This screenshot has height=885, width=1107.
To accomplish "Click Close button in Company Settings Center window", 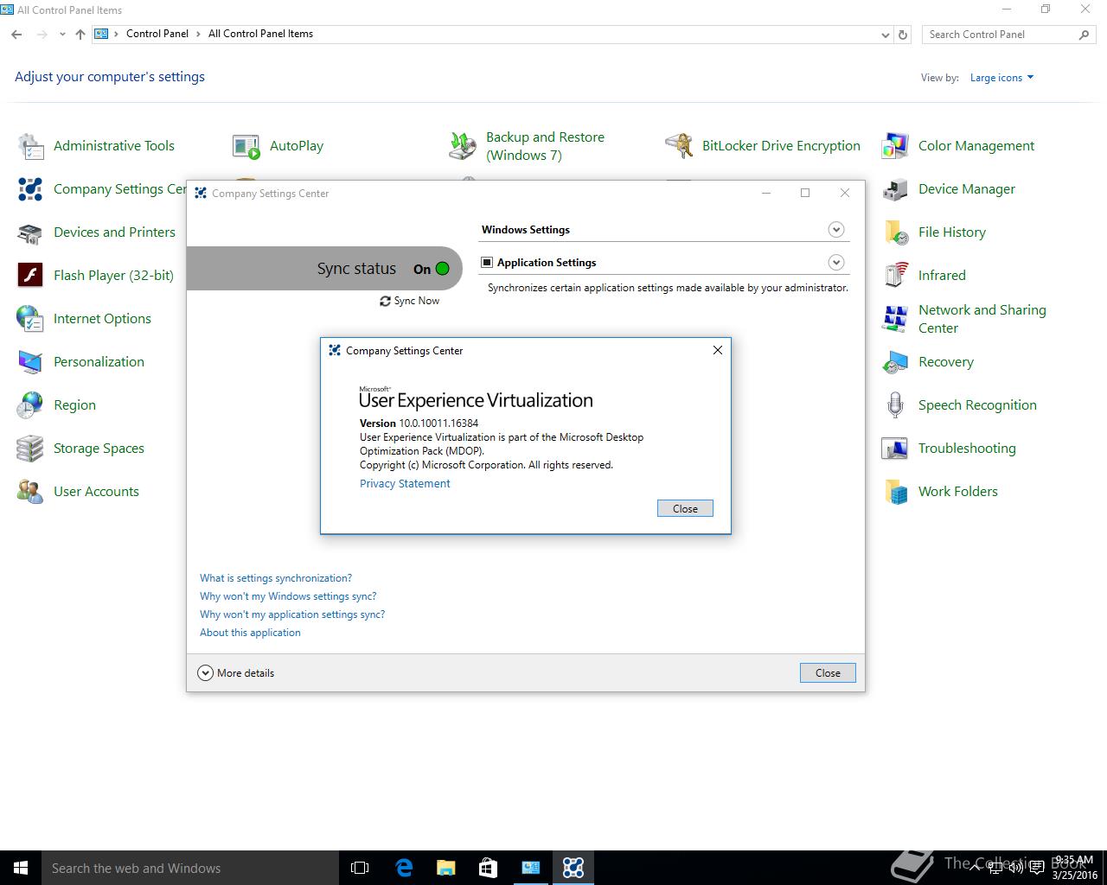I will (x=828, y=672).
